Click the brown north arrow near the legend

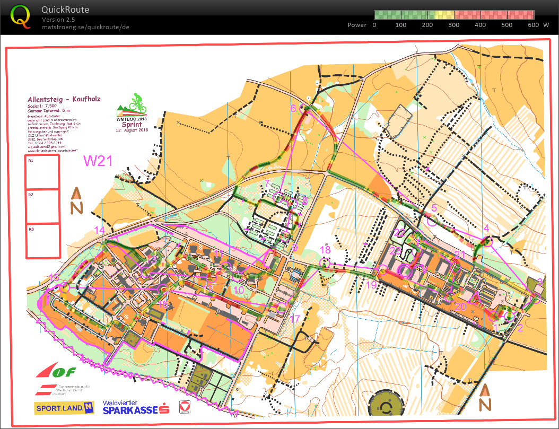77,202
